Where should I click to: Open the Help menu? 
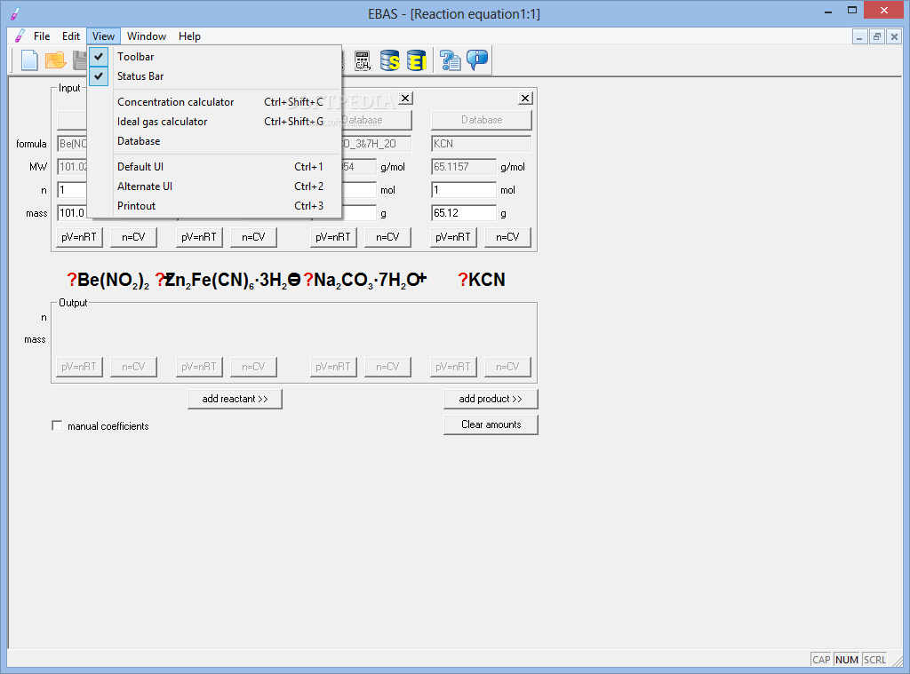[x=189, y=36]
